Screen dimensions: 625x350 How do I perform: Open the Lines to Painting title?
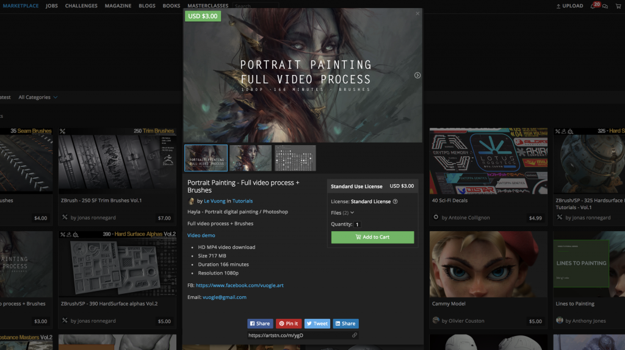pyautogui.click(x=575, y=304)
